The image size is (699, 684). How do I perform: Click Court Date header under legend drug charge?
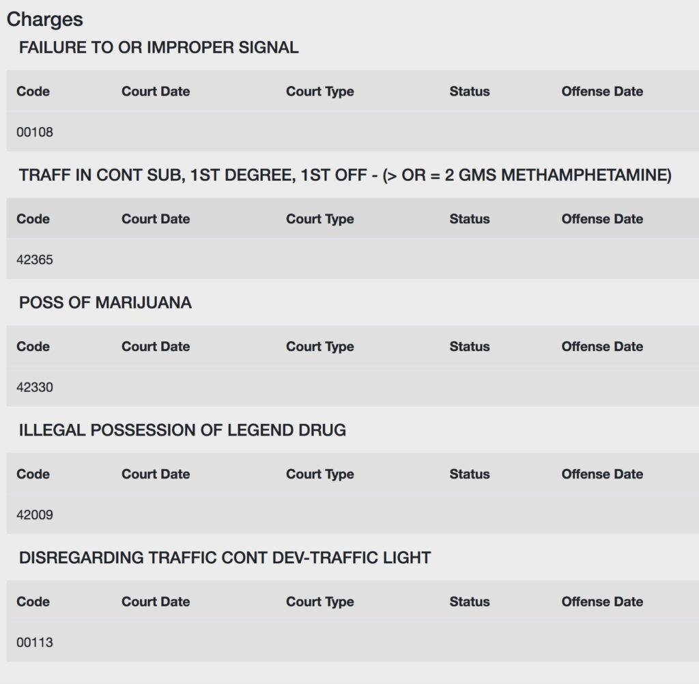pos(156,474)
